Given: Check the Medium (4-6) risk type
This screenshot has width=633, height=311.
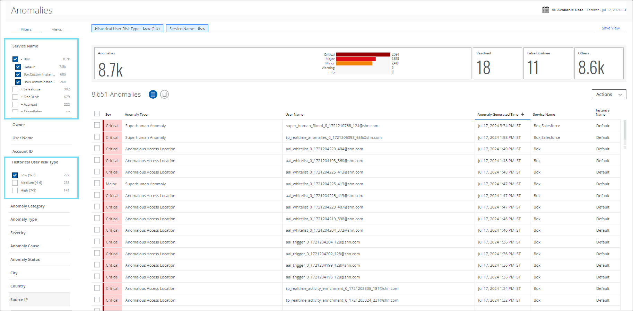Looking at the screenshot, I should click(15, 183).
